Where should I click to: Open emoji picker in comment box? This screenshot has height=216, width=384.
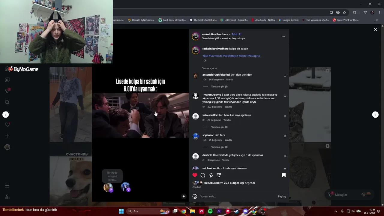coord(195,196)
